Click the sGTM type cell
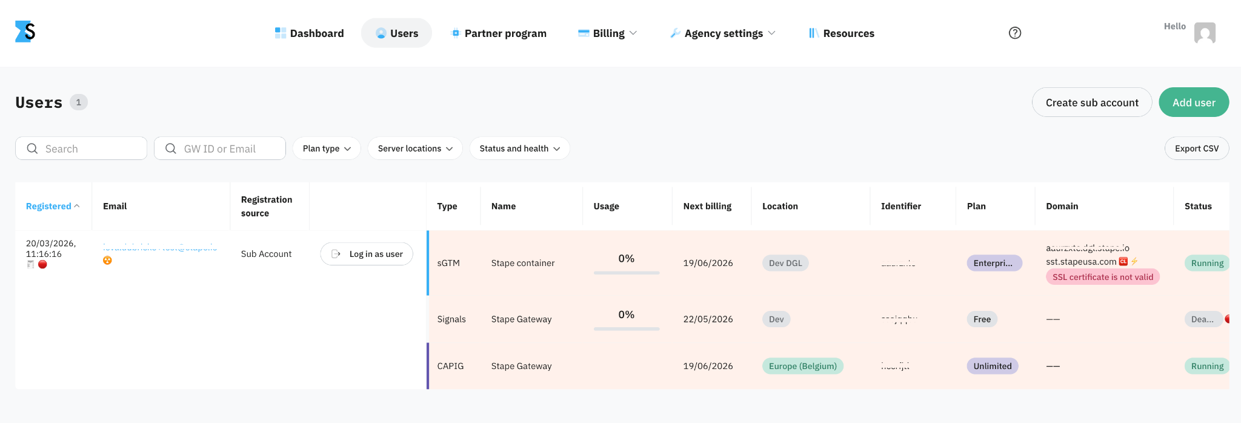This screenshot has width=1241, height=423. pos(448,263)
